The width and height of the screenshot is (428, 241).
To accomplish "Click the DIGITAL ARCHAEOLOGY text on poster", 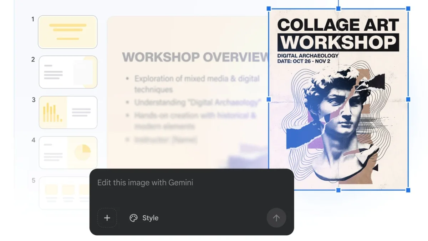I will click(308, 56).
